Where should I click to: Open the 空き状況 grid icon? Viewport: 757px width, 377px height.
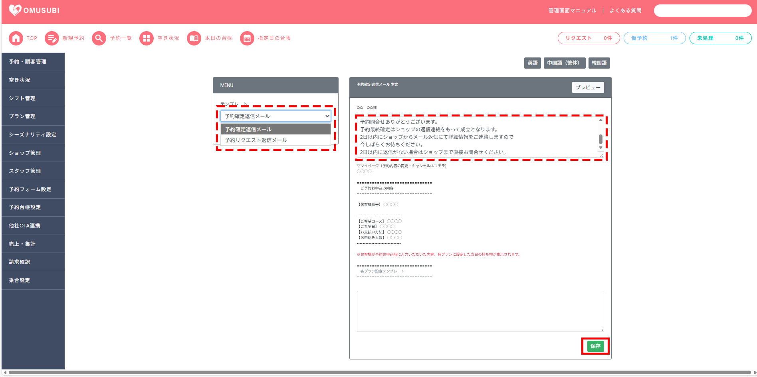[147, 38]
